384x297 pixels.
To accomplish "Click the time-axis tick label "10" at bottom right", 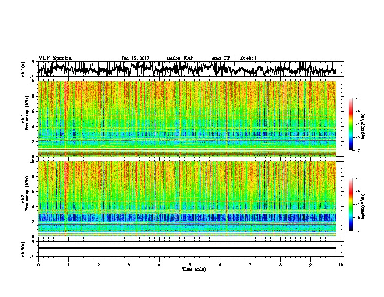I will (341, 265).
